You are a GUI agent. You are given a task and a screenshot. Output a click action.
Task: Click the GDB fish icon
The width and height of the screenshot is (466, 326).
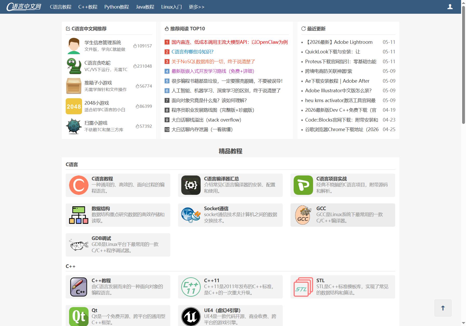(79, 245)
